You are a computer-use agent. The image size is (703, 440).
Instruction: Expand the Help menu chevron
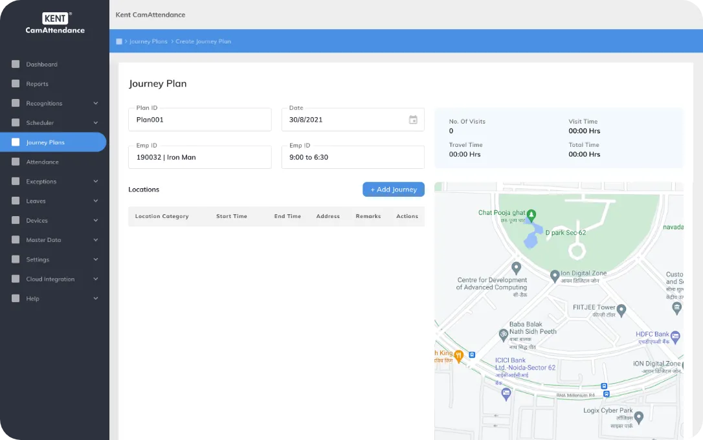(96, 298)
